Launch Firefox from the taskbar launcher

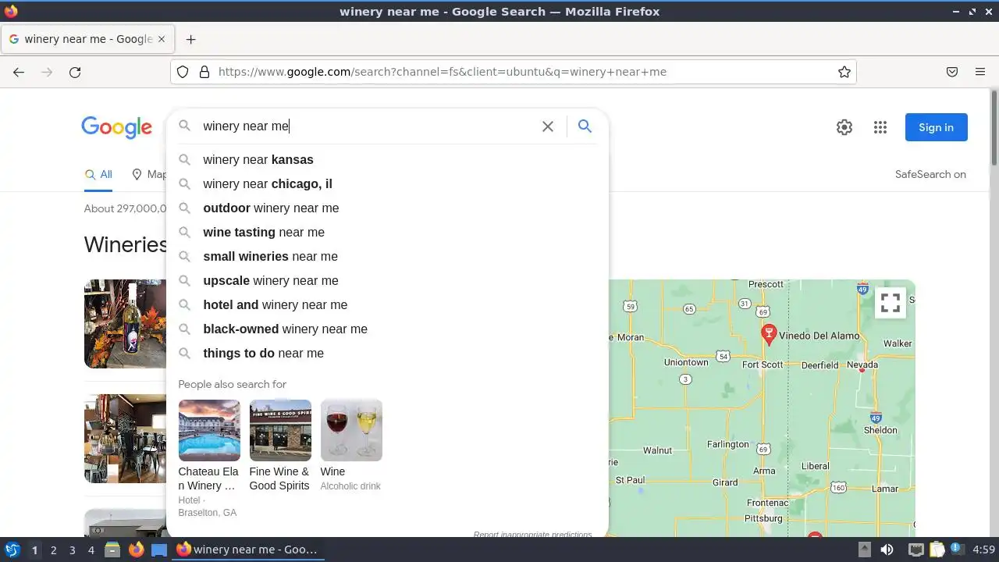click(x=136, y=550)
